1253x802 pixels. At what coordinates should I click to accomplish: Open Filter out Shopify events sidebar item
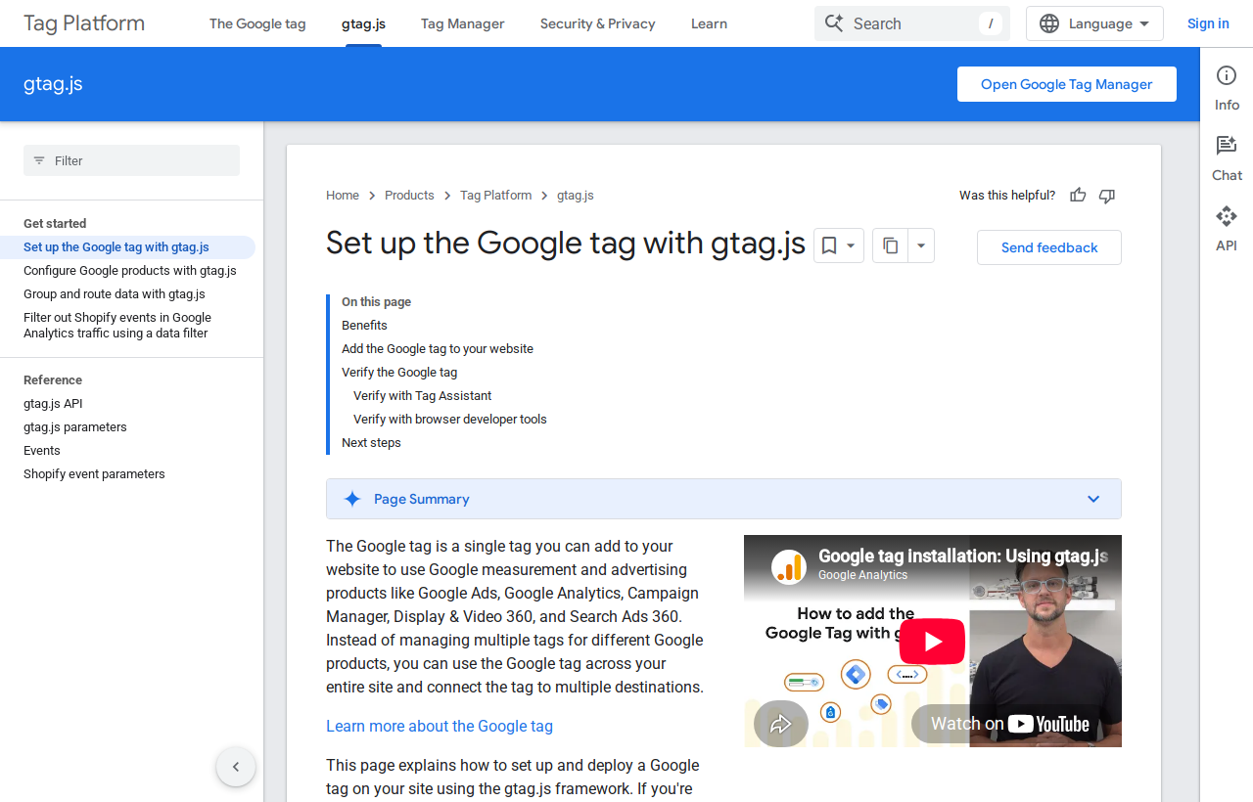tap(117, 326)
